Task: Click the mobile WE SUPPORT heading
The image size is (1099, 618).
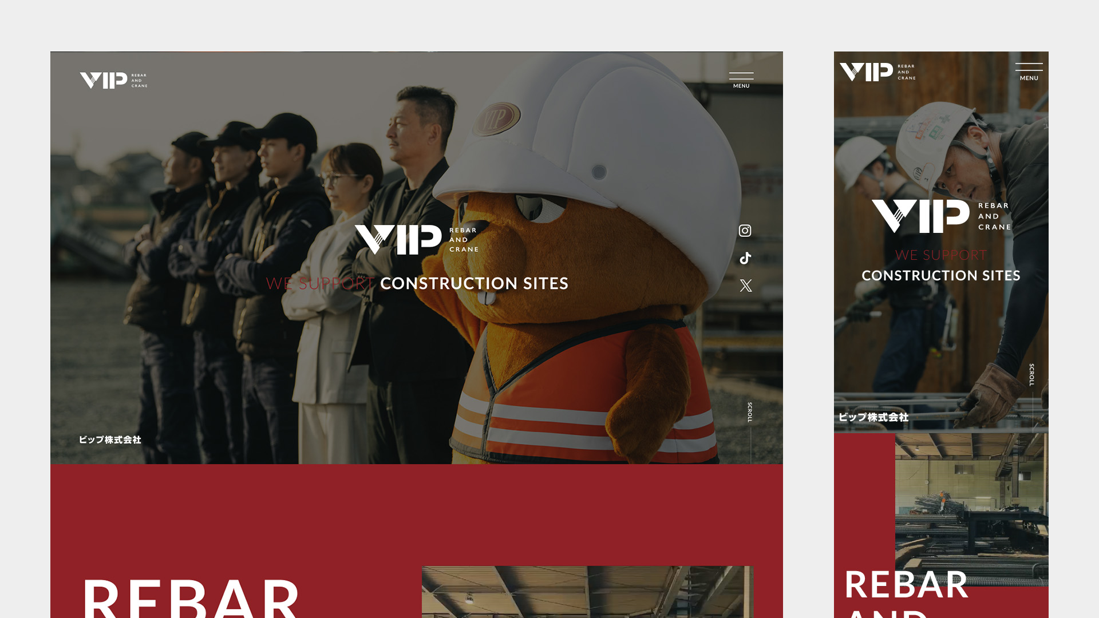Action: click(x=941, y=255)
